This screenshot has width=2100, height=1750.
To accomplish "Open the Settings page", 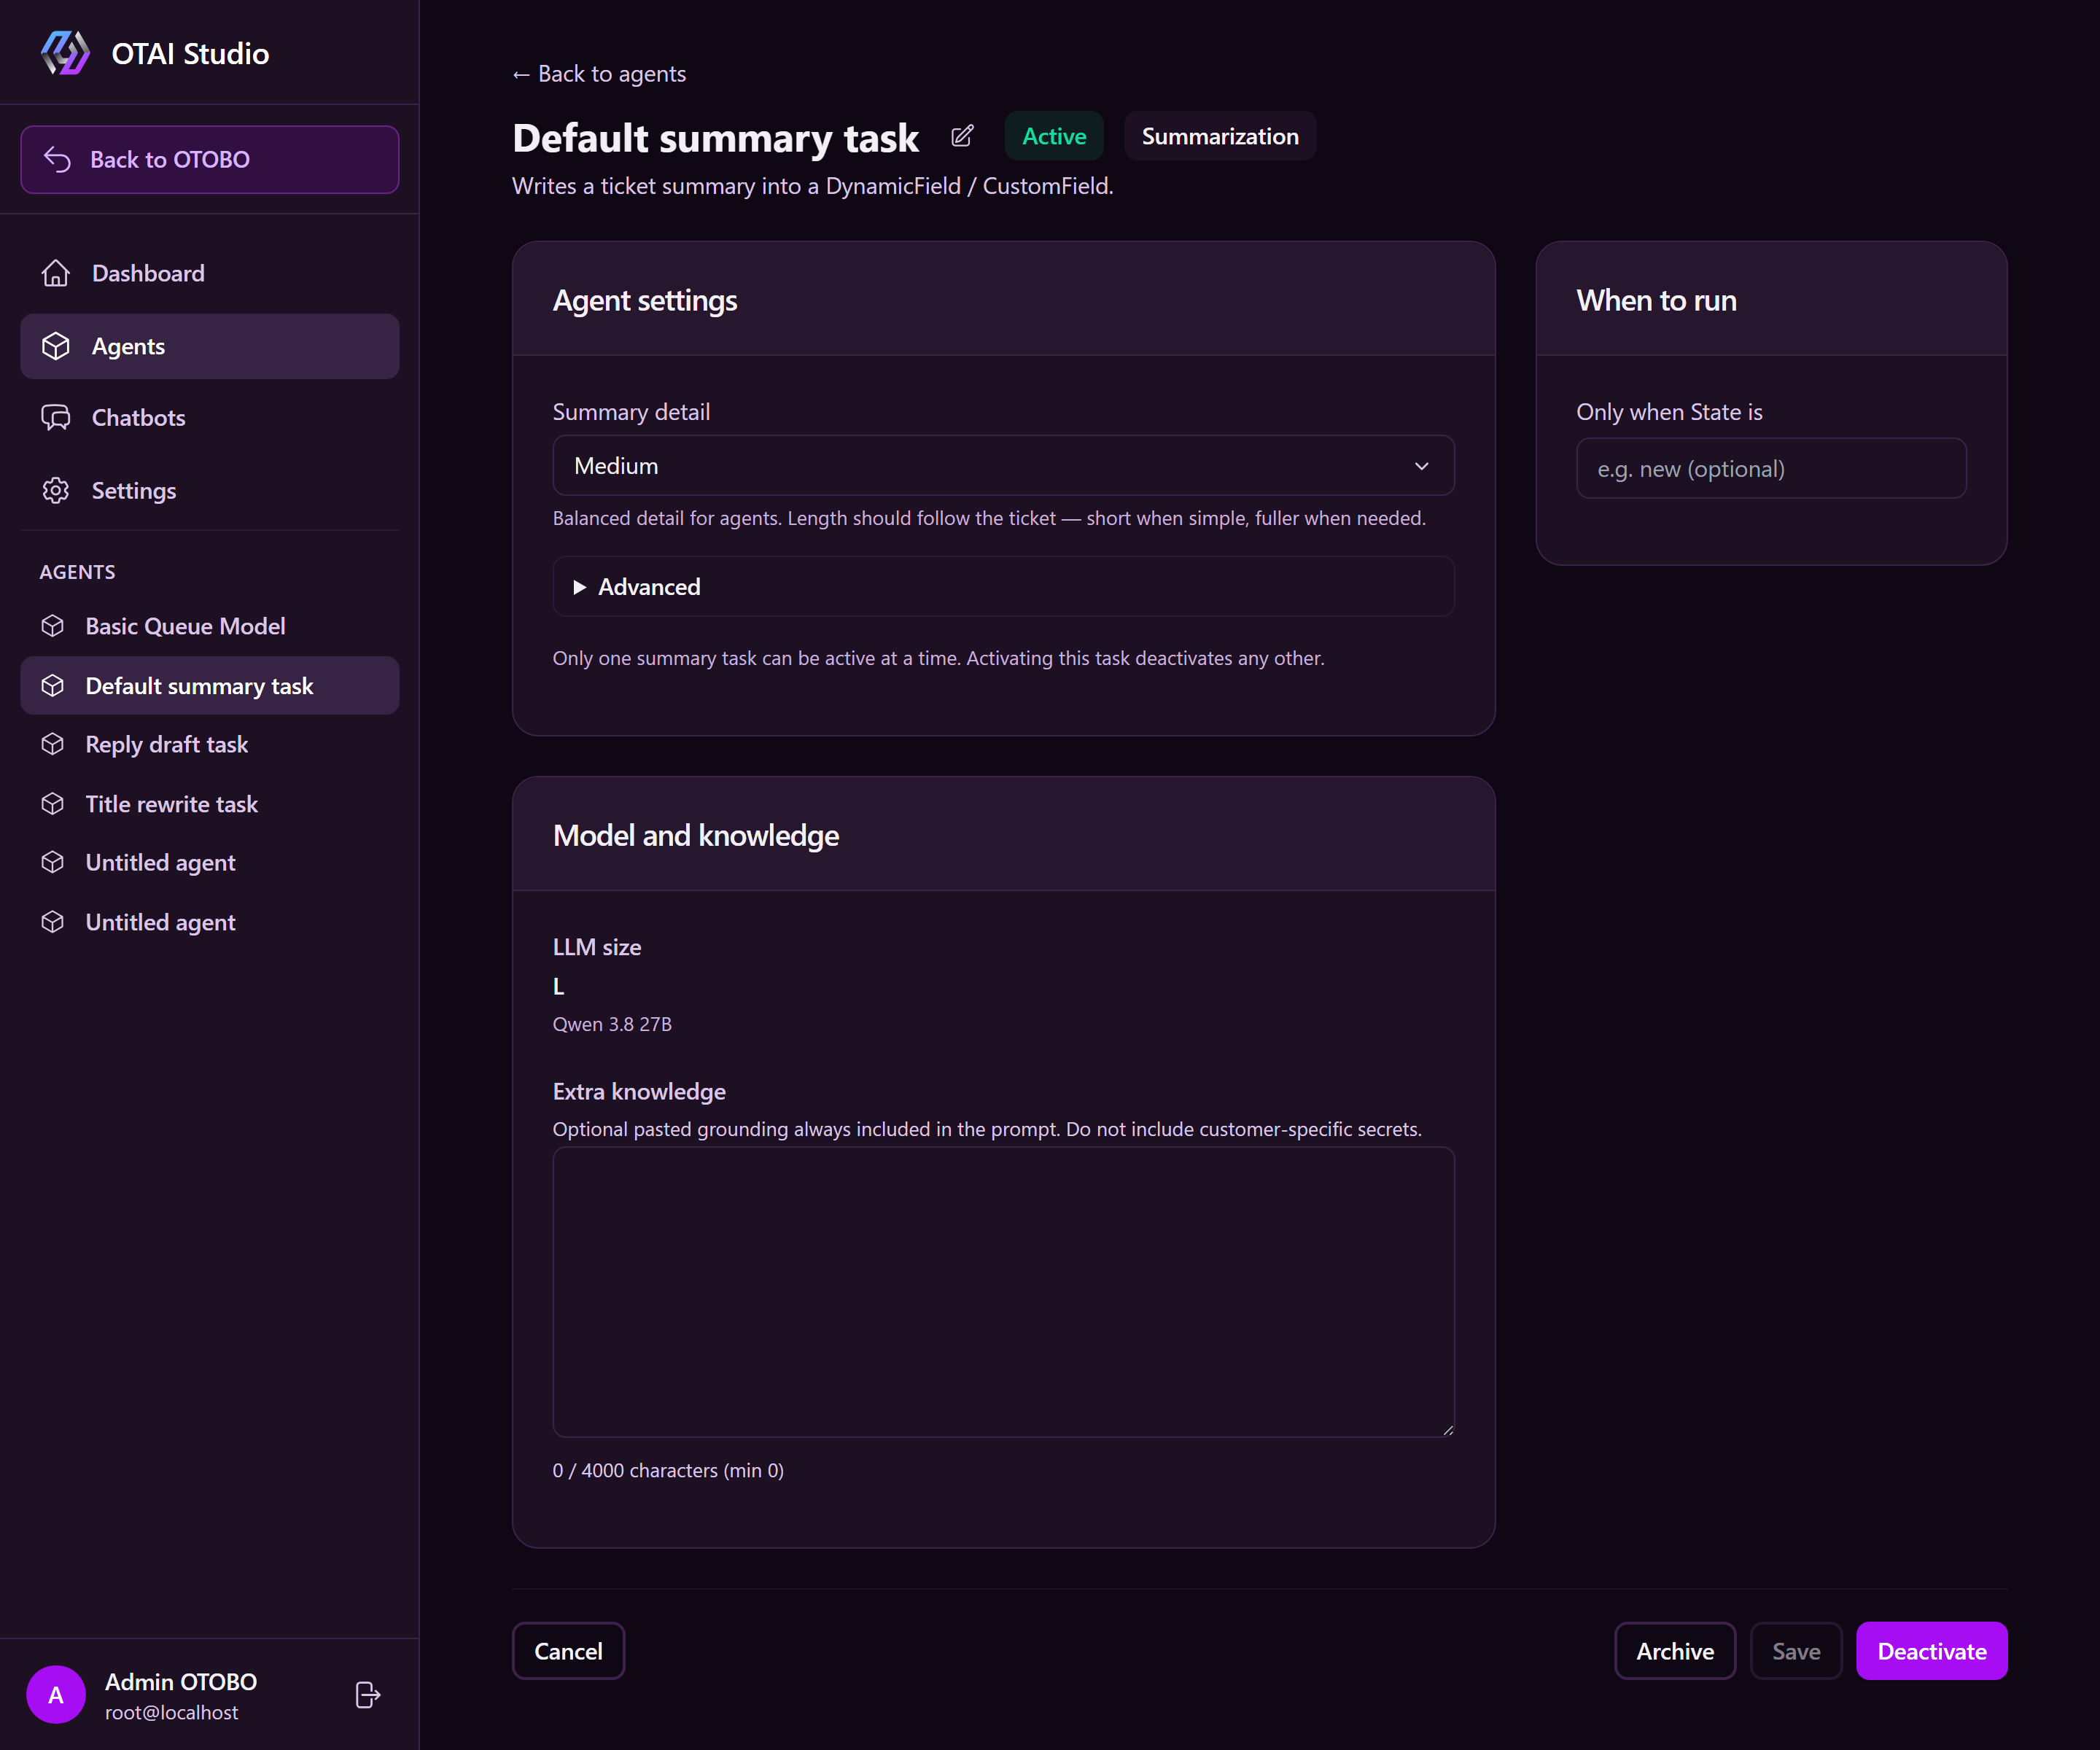I will coord(210,490).
